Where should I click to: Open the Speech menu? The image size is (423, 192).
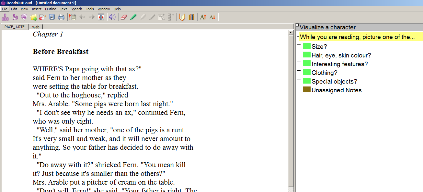76,9
